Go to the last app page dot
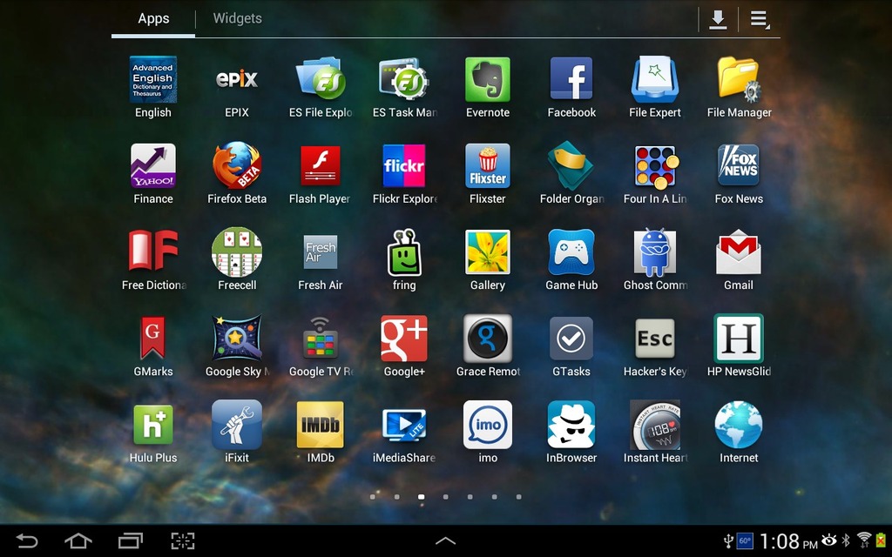Screen dimensions: 892x557 click(x=519, y=497)
